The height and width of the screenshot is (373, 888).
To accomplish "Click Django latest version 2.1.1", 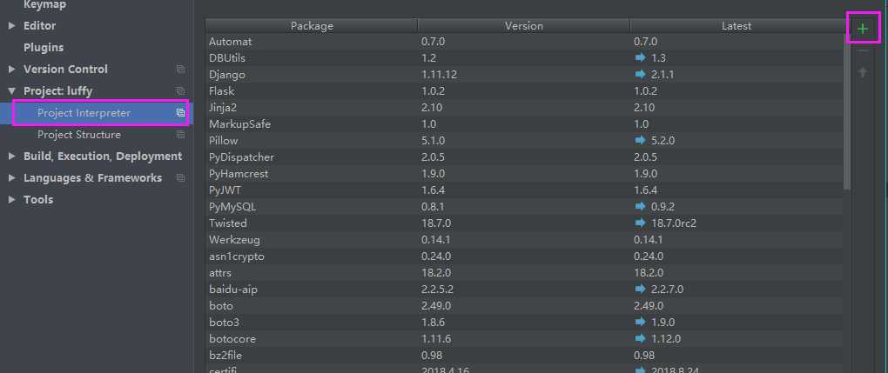I will click(663, 74).
